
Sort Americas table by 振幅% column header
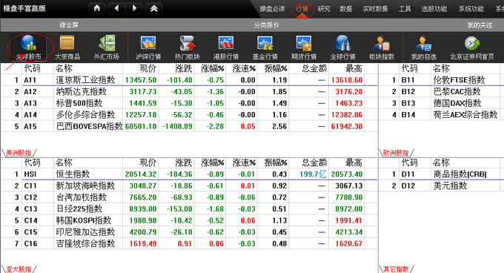click(x=276, y=68)
